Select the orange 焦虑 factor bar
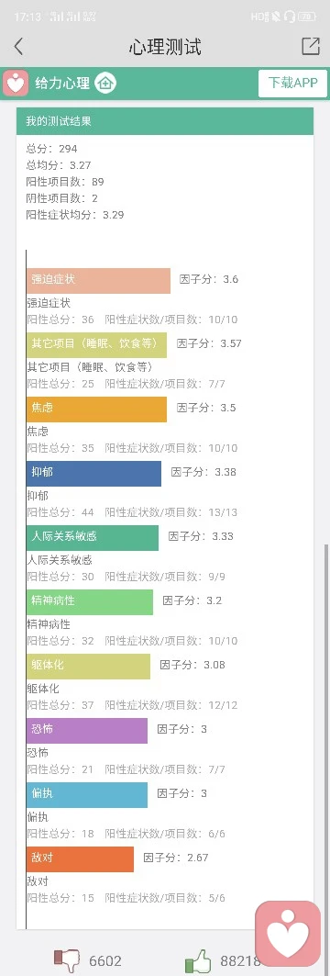This screenshot has width=330, height=976. (96, 409)
